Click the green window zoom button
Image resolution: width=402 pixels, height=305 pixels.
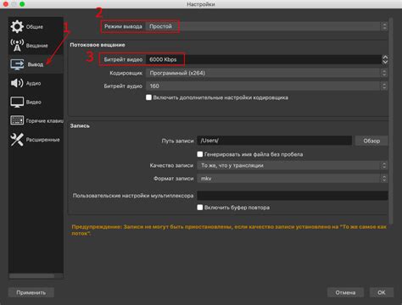(22, 4)
